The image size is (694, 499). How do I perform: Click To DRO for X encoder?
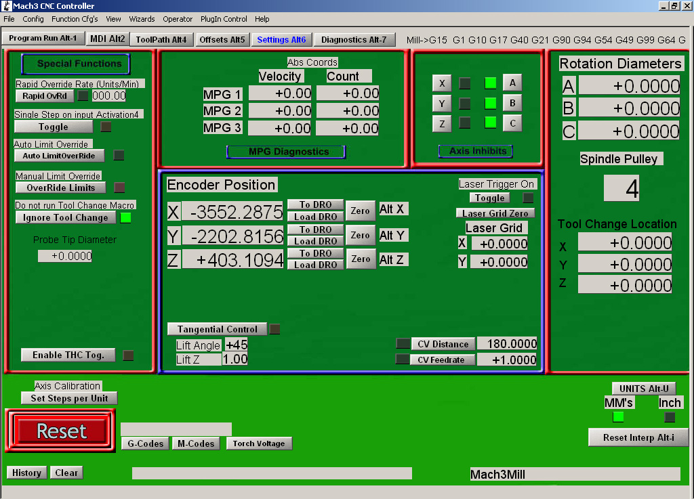coord(316,204)
